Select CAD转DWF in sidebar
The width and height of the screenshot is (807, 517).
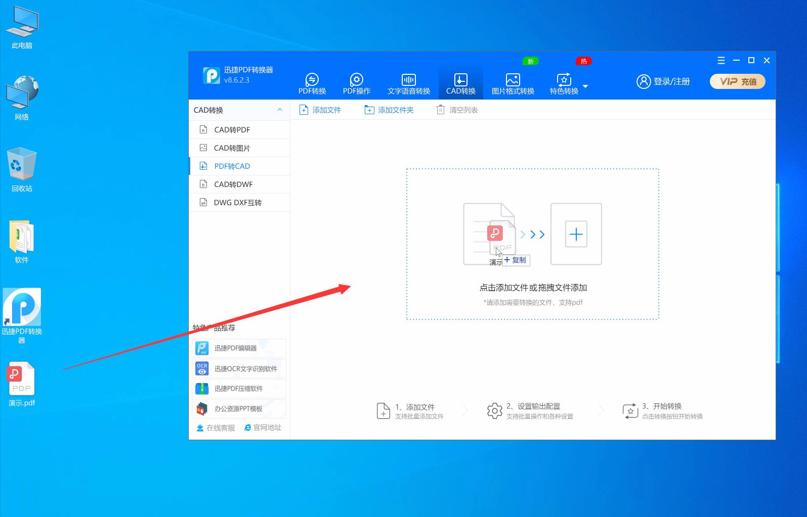coord(239,184)
